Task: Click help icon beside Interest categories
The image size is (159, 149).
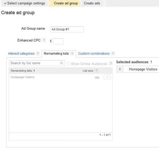Action: (38, 53)
